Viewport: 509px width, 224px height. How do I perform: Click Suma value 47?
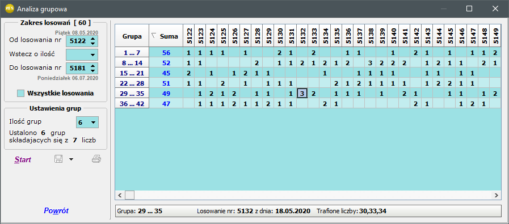click(166, 104)
